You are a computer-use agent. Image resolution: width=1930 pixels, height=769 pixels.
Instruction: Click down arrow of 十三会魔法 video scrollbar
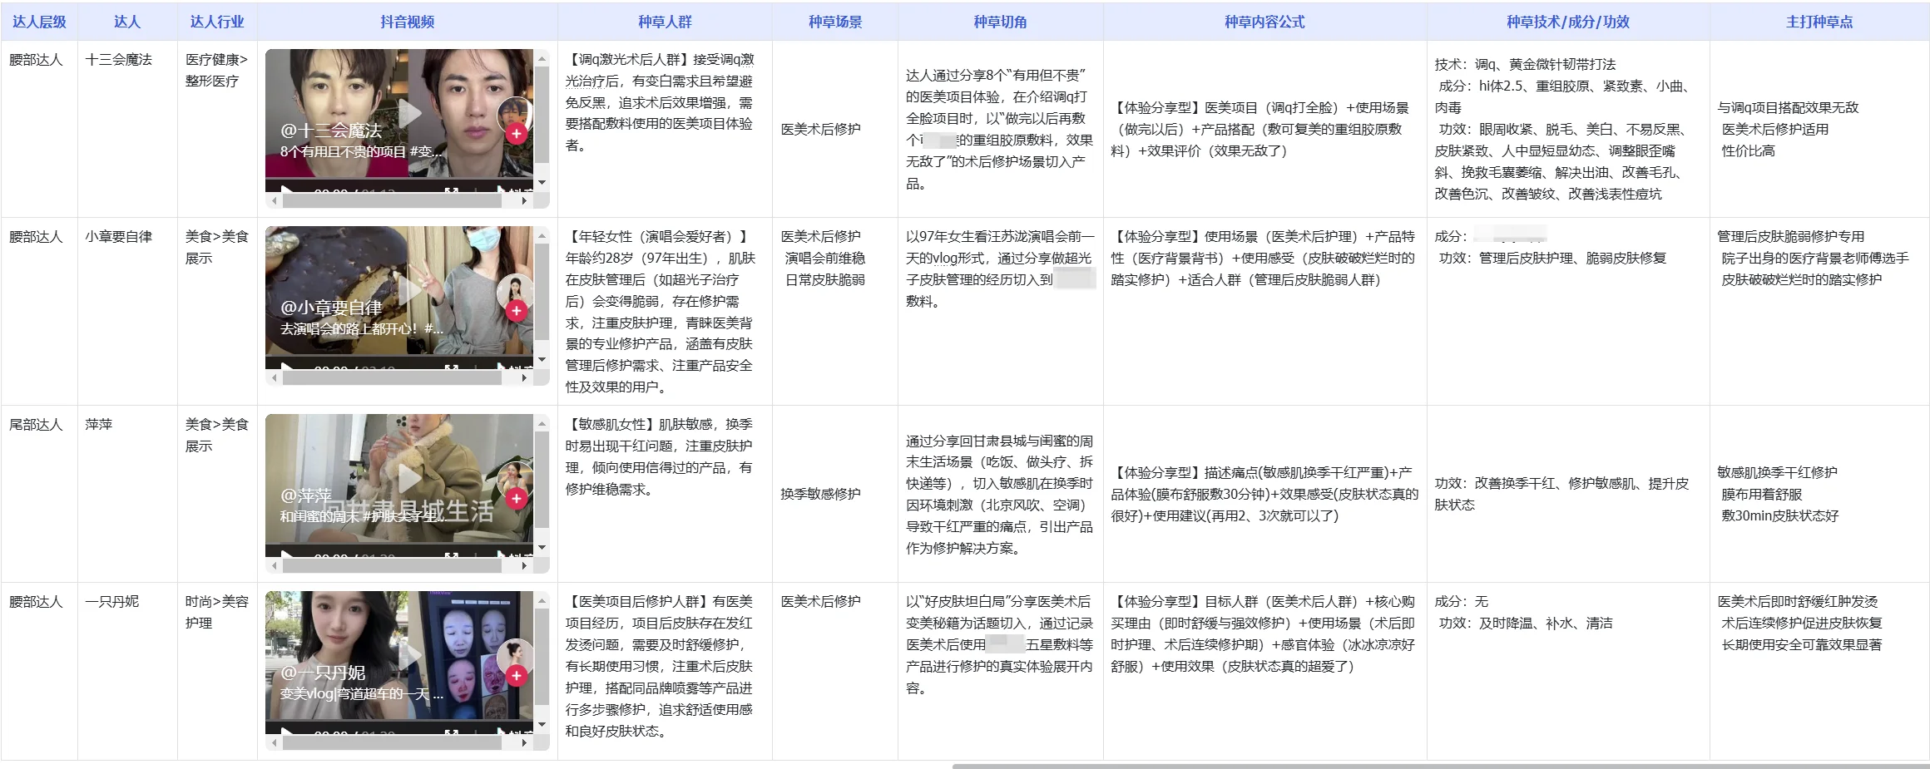pyautogui.click(x=542, y=183)
